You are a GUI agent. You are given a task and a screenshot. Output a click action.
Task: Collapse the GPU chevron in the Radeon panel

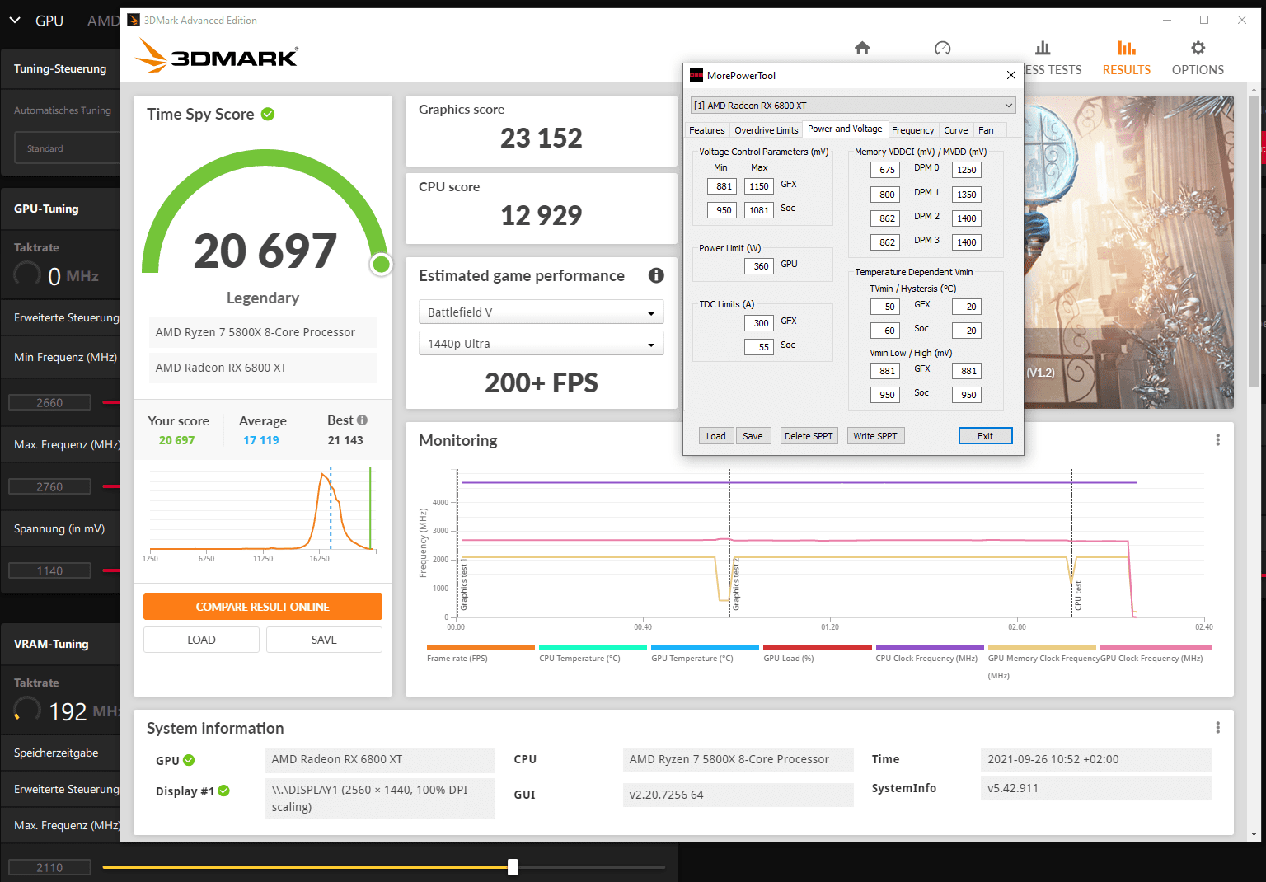[x=15, y=20]
